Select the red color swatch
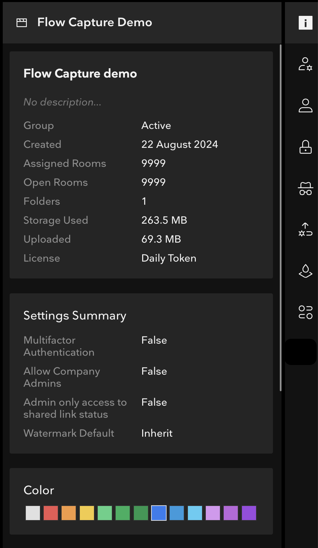 click(51, 513)
